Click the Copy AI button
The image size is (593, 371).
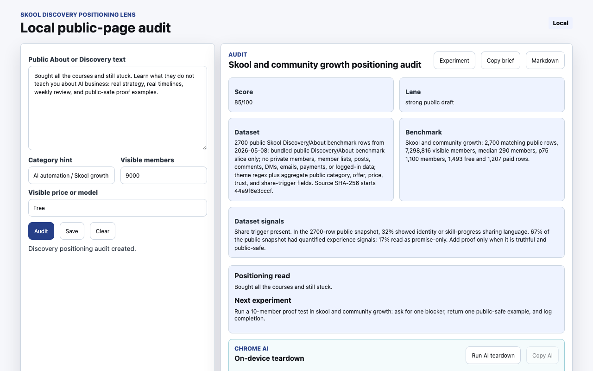(542, 355)
